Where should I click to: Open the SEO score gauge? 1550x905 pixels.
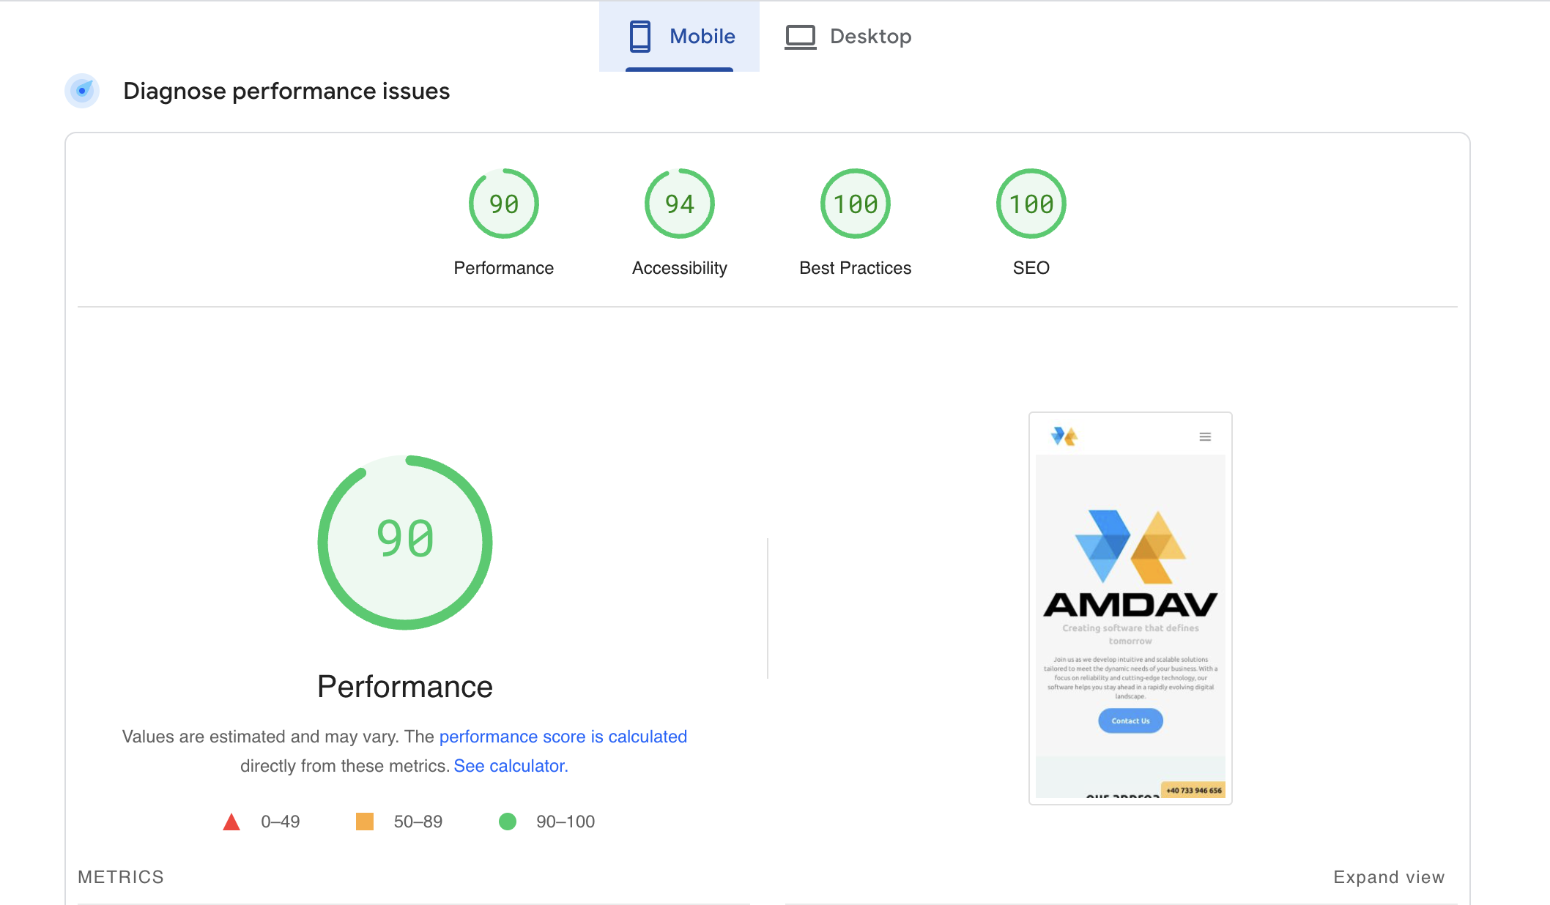1031,204
